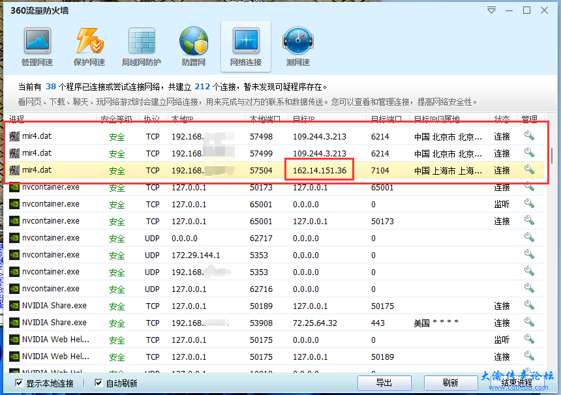
Task: Manage the mir4.dat port 57499 connection
Action: click(529, 153)
